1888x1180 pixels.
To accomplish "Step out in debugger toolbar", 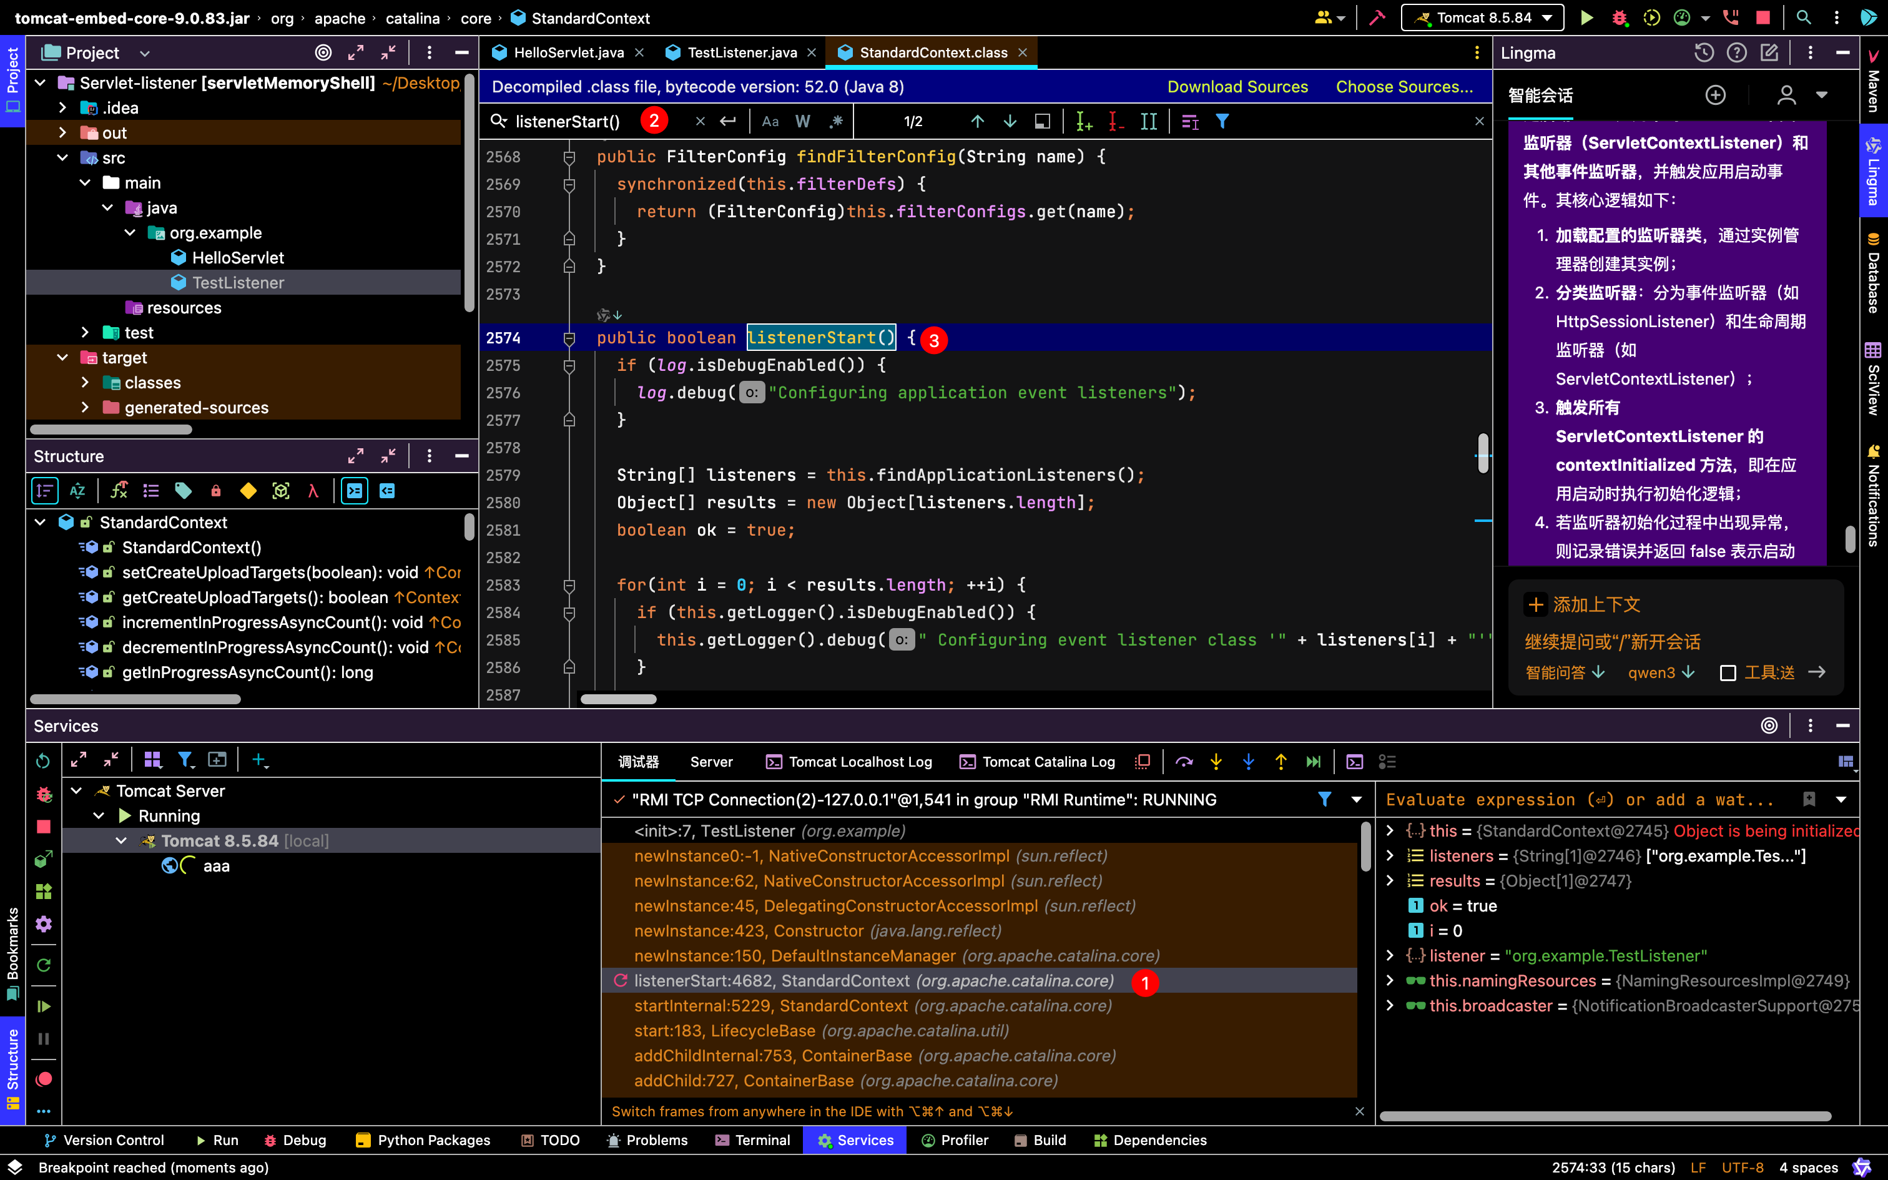I will (x=1281, y=762).
